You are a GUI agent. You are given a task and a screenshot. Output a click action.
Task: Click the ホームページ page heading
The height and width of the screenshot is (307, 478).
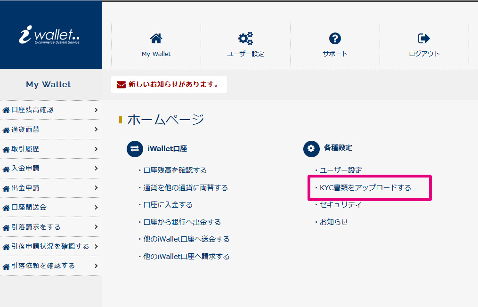point(166,120)
